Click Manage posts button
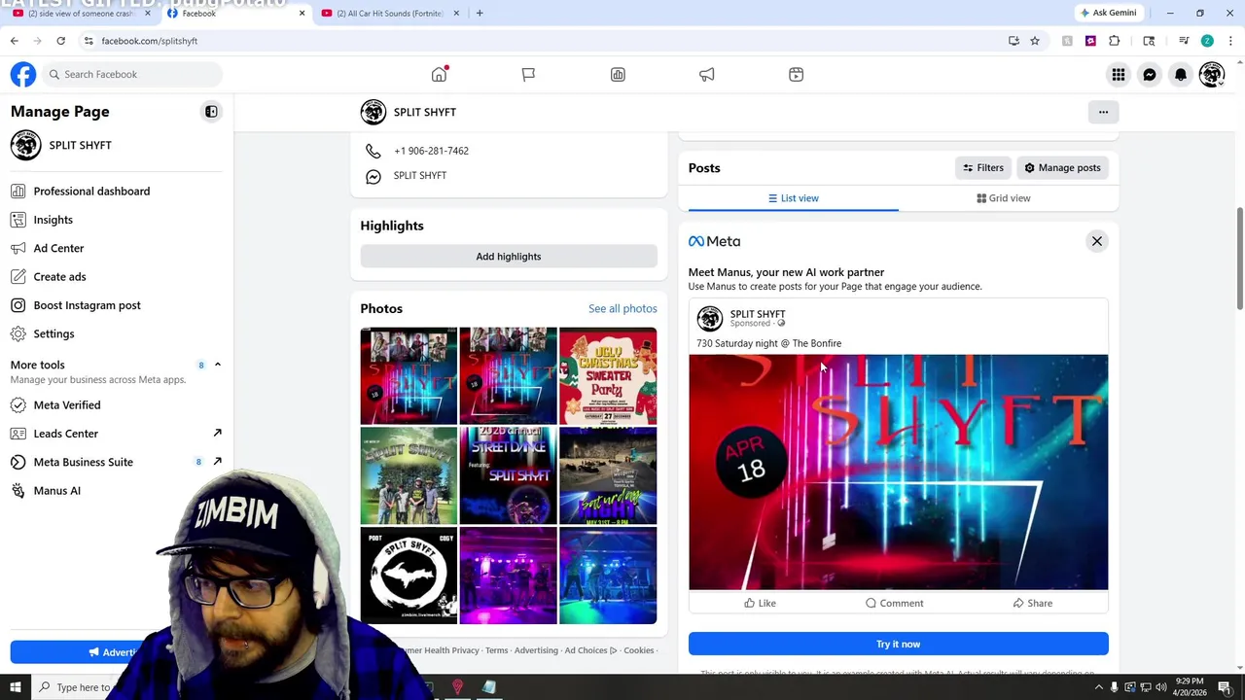The image size is (1245, 700). 1062,168
